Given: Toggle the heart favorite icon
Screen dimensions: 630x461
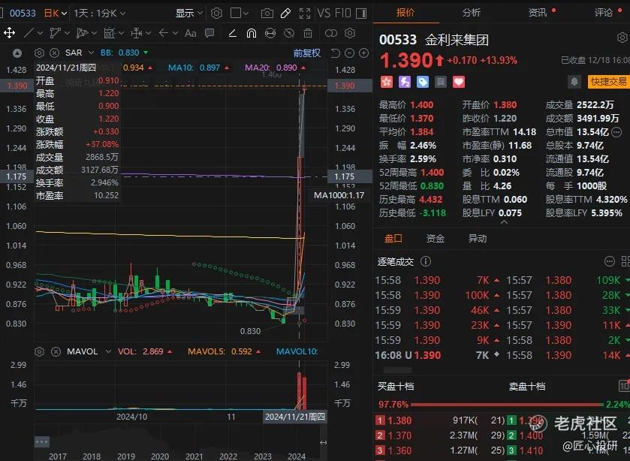Looking at the screenshot, I should click(459, 83).
